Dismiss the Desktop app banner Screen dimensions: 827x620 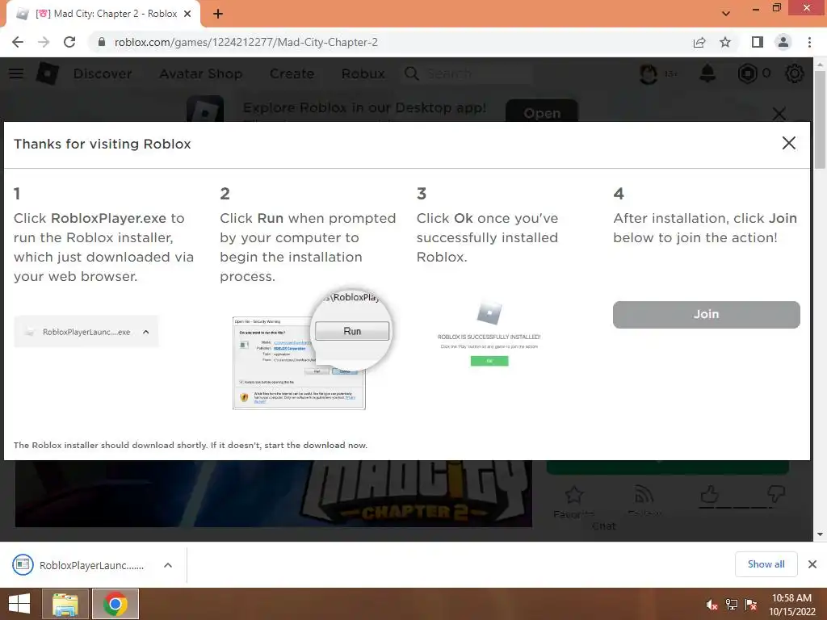(779, 113)
